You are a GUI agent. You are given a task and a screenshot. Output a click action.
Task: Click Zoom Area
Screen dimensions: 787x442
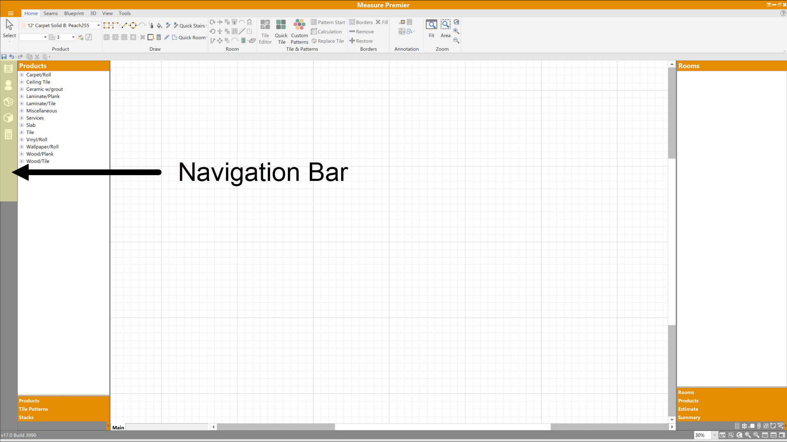point(446,29)
